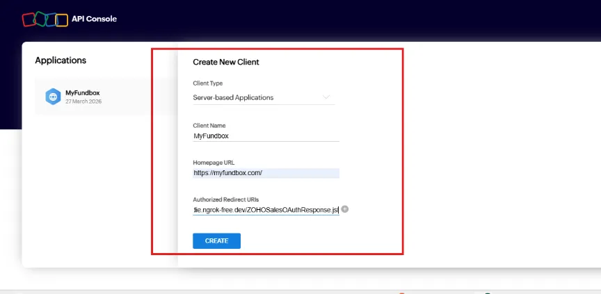
Task: Add another redirect URI with plus icon
Action: coord(345,209)
